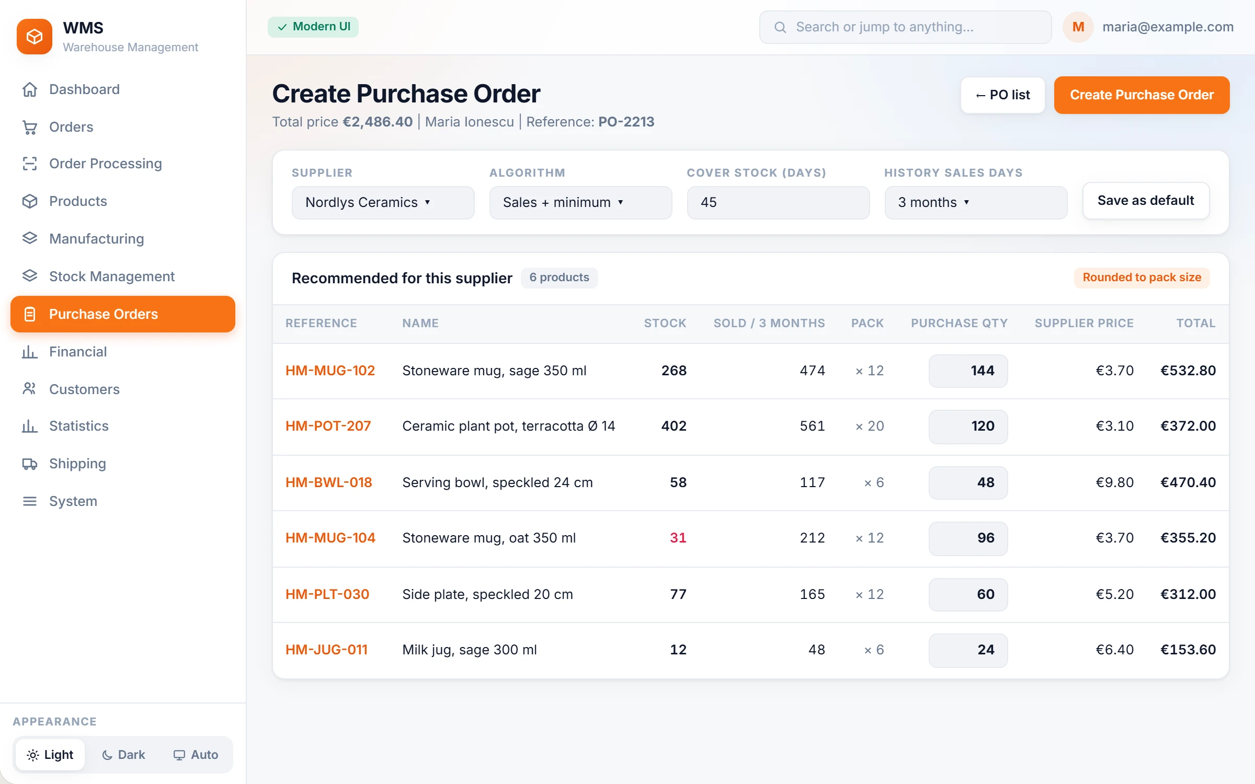Open the Supplier dropdown Nordlys Ceramics
Screen dimensions: 1255x784
coord(383,203)
